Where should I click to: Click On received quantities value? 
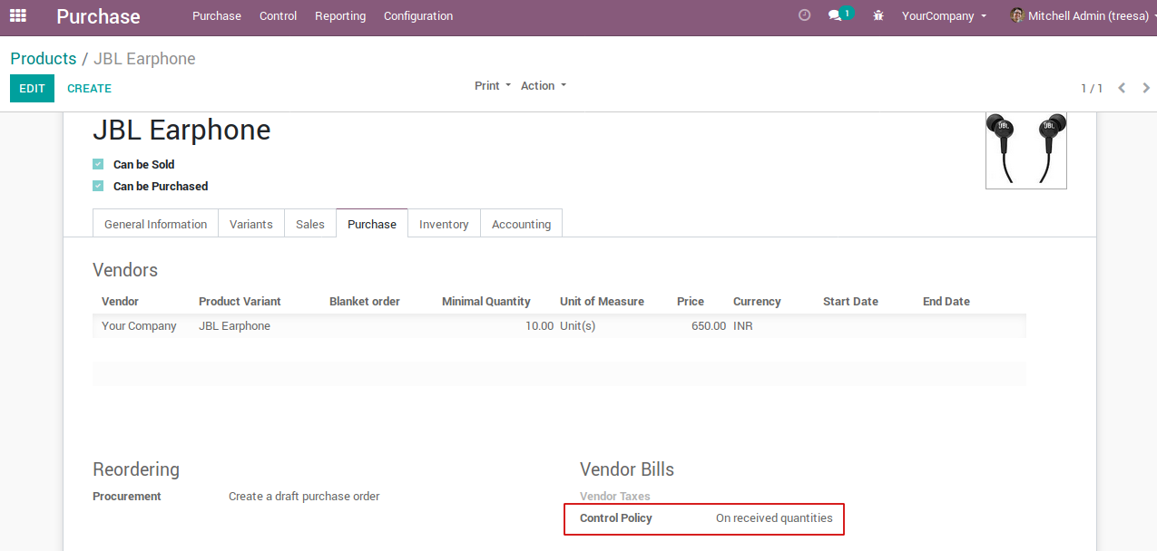(x=774, y=518)
